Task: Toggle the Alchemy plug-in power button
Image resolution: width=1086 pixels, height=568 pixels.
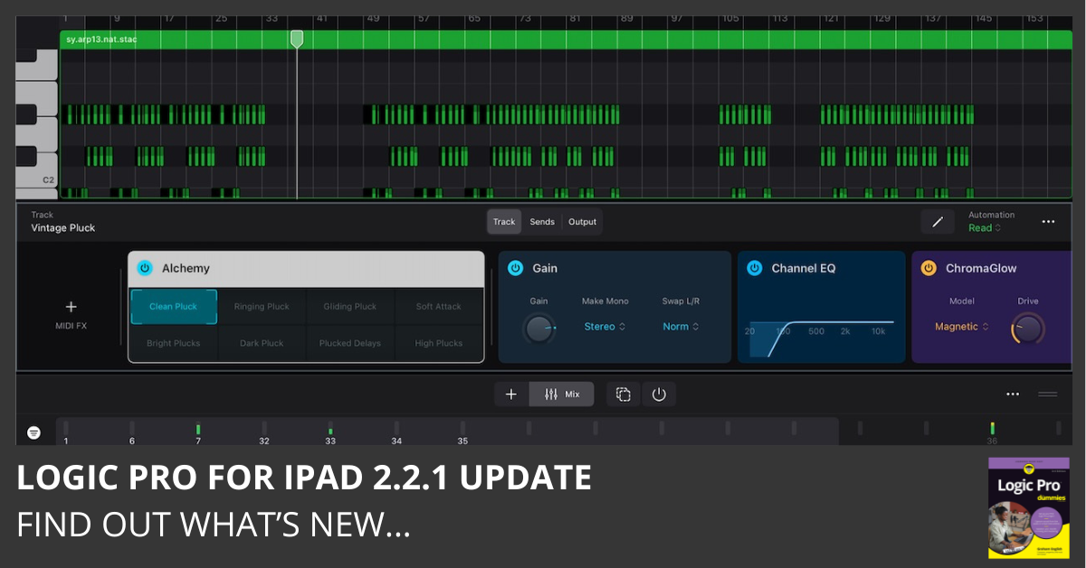Action: (x=145, y=269)
